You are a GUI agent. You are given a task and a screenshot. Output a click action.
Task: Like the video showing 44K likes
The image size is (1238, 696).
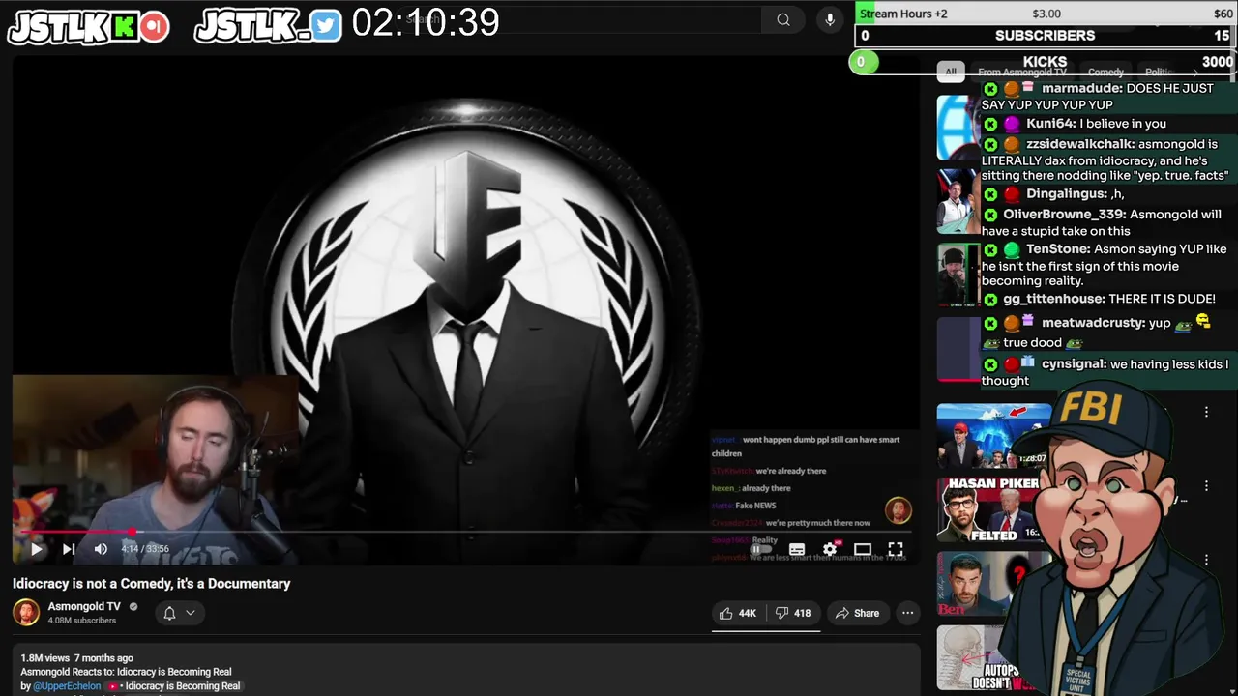[x=738, y=613]
